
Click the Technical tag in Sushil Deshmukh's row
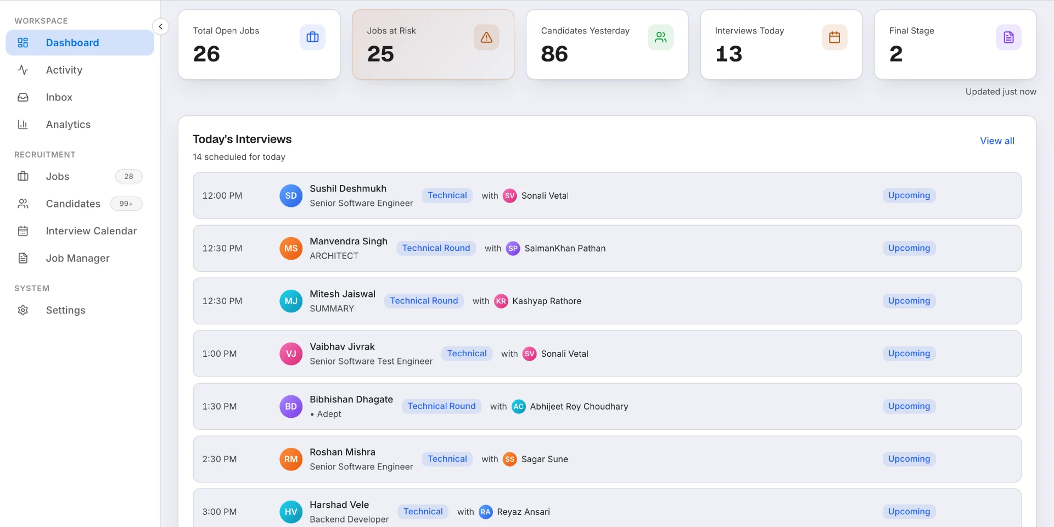(x=447, y=195)
